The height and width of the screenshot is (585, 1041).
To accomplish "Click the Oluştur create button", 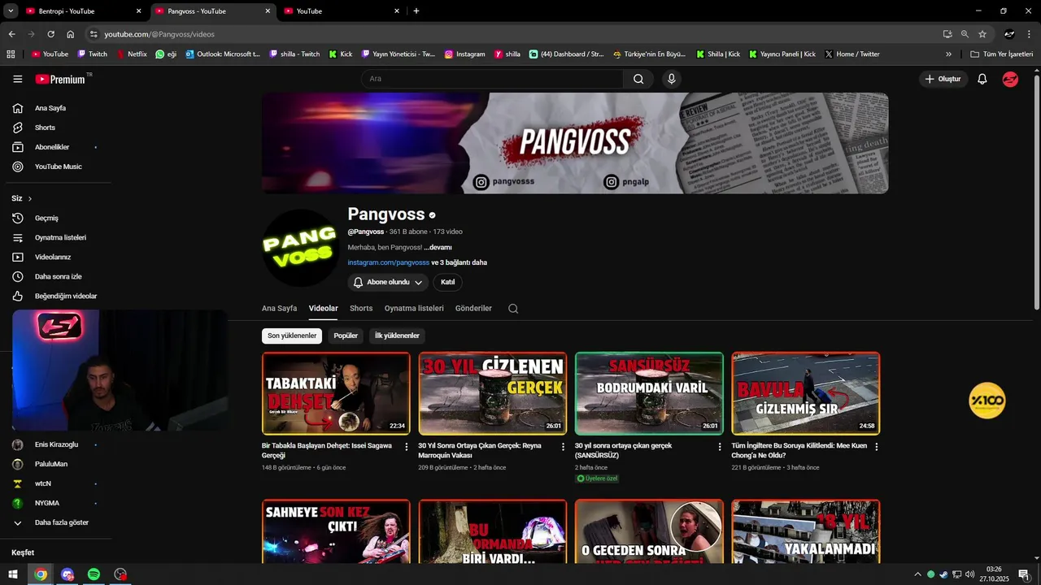I will coord(943,79).
